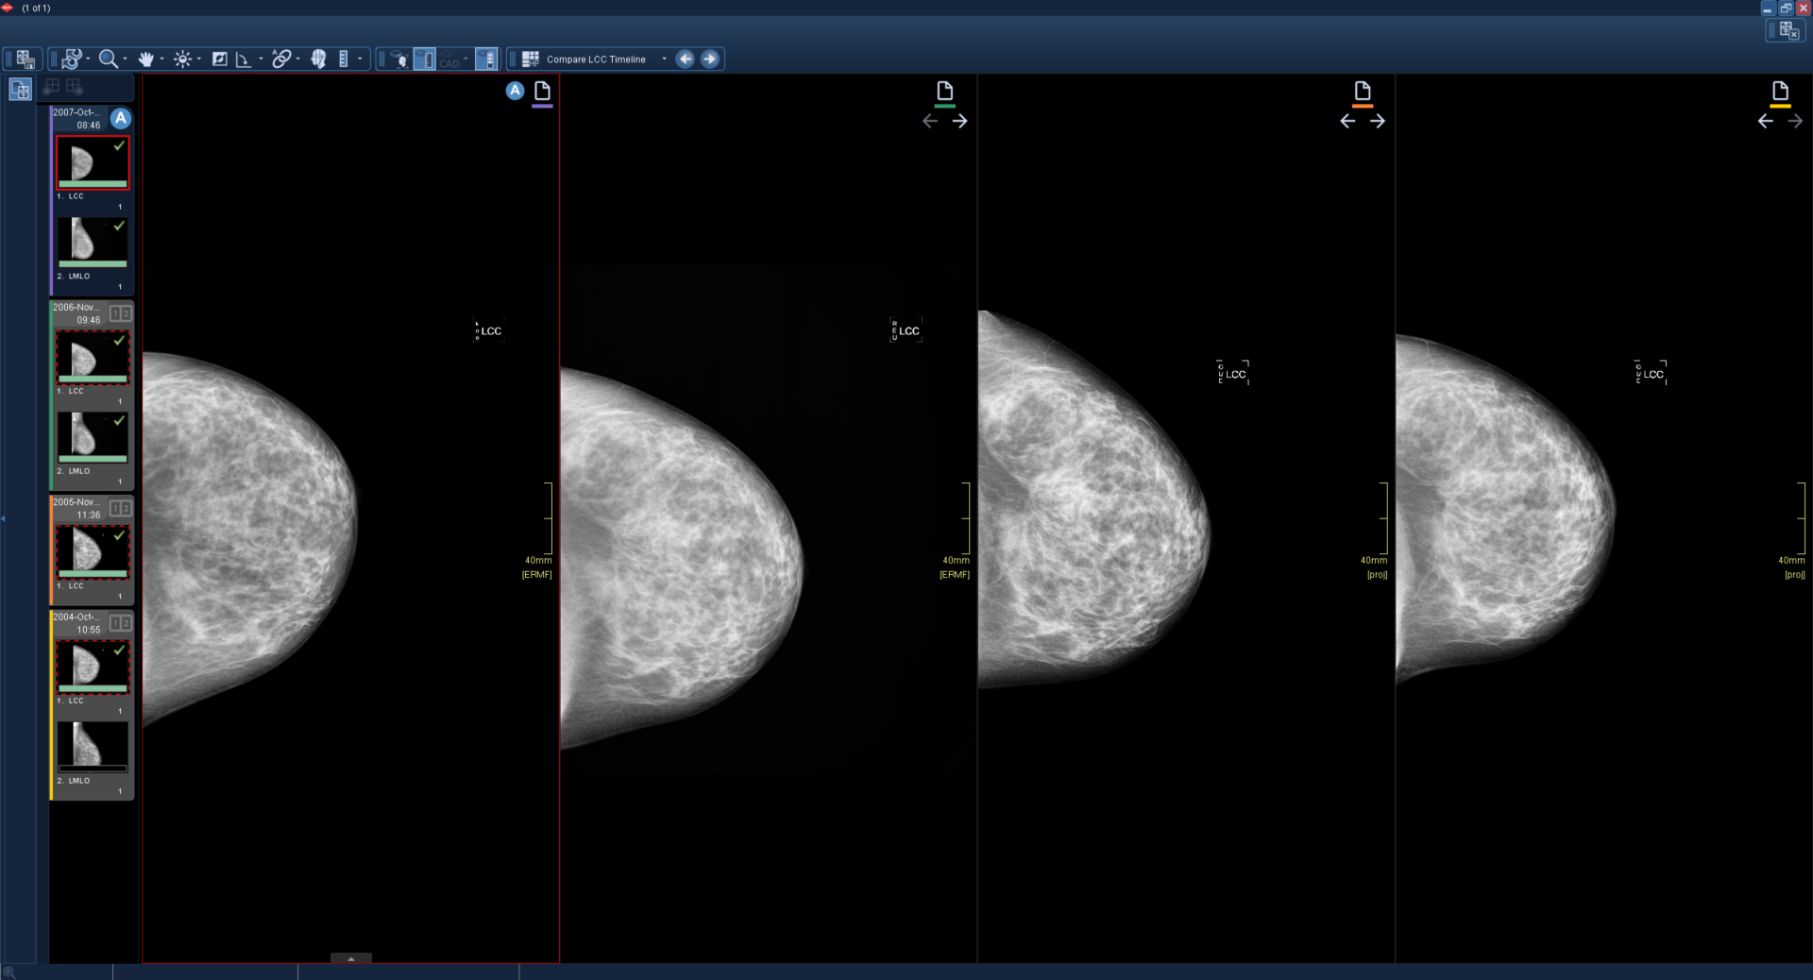This screenshot has height=980, width=1813.
Task: Activate the hand pan tool
Action: click(x=145, y=59)
